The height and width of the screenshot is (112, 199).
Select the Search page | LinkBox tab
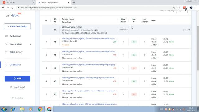pos(53,2)
